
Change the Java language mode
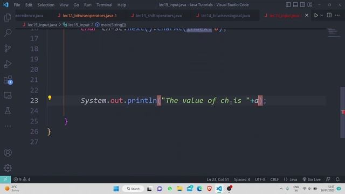(291, 179)
